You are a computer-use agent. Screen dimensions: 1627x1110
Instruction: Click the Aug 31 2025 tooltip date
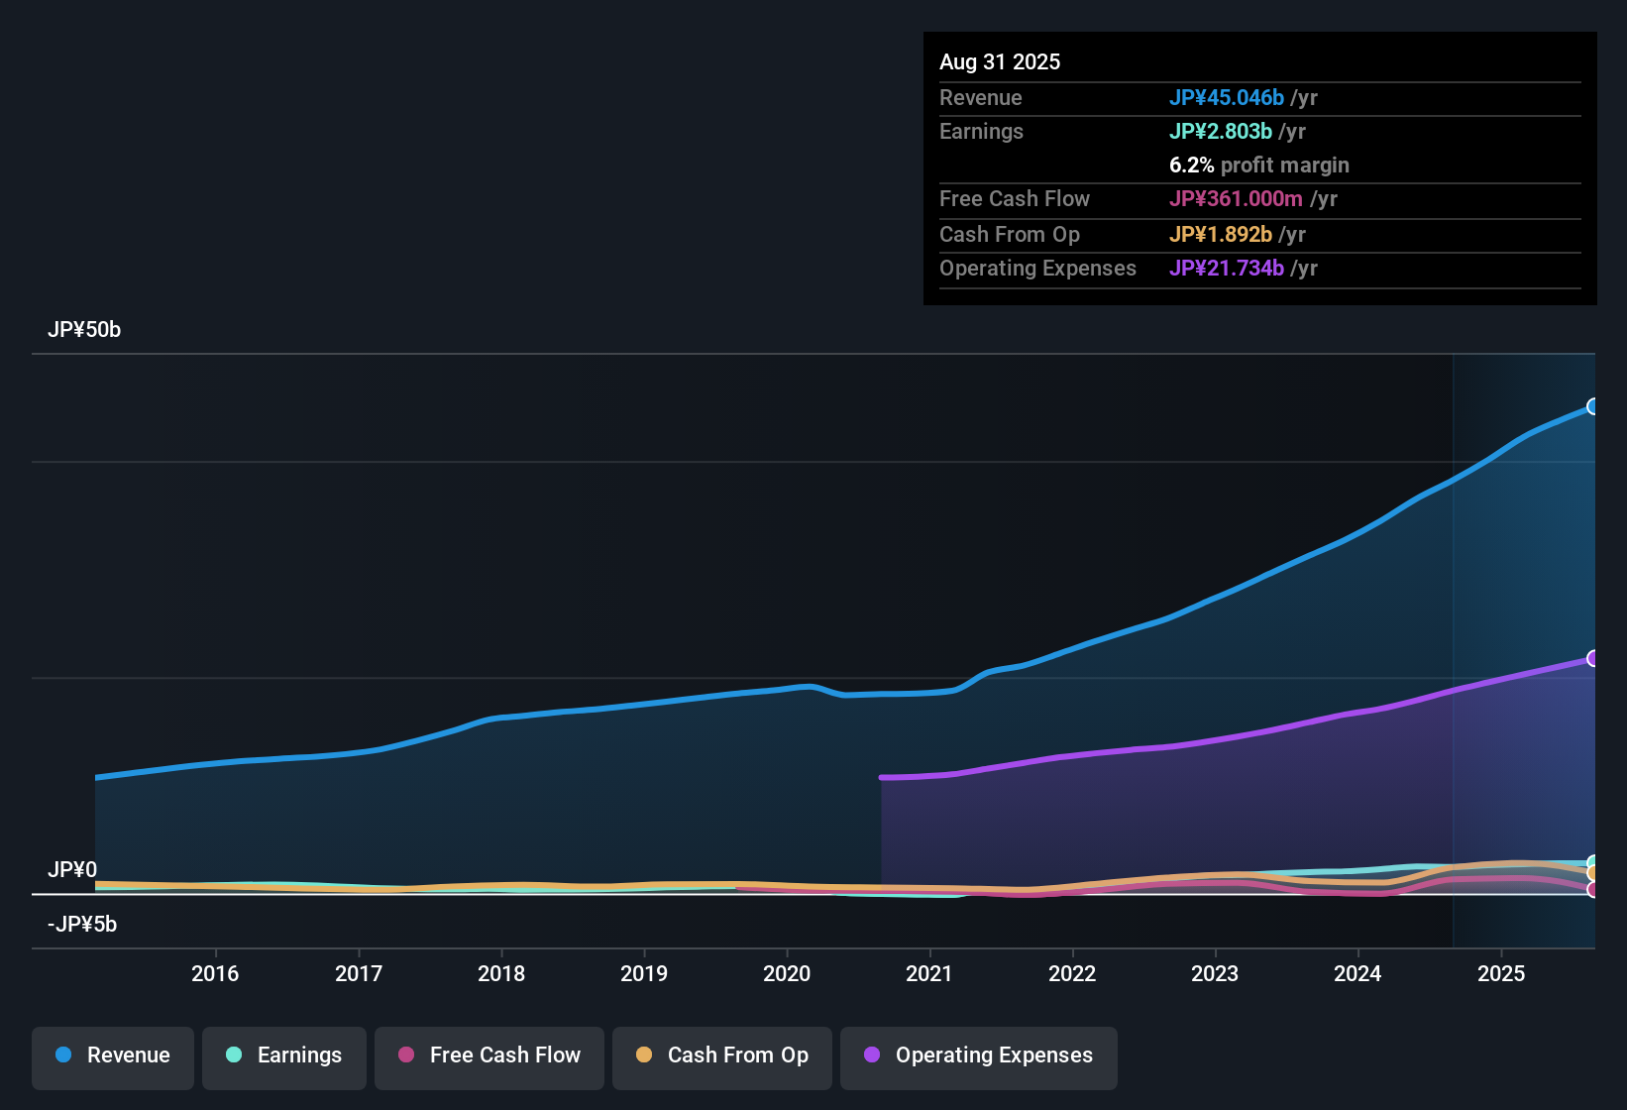[1000, 61]
